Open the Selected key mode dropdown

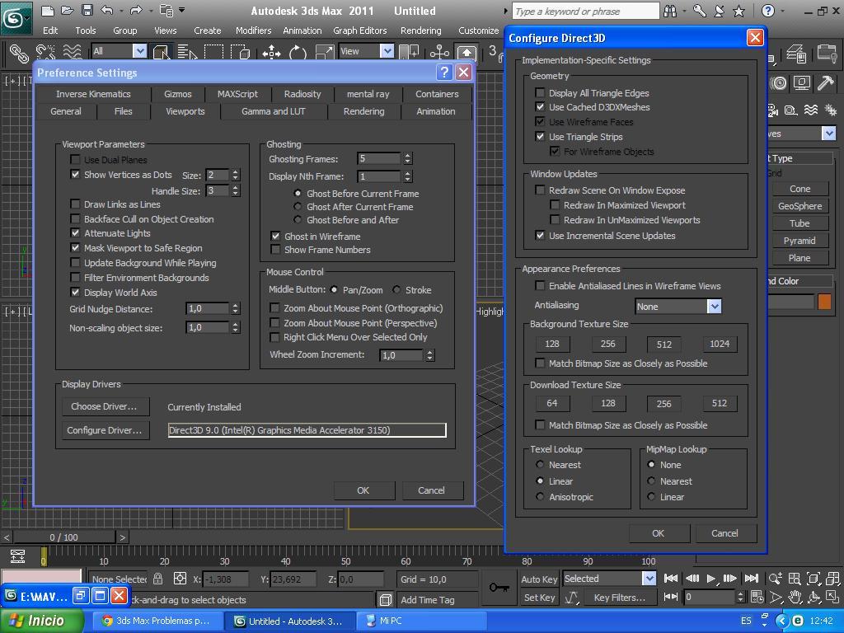click(649, 579)
